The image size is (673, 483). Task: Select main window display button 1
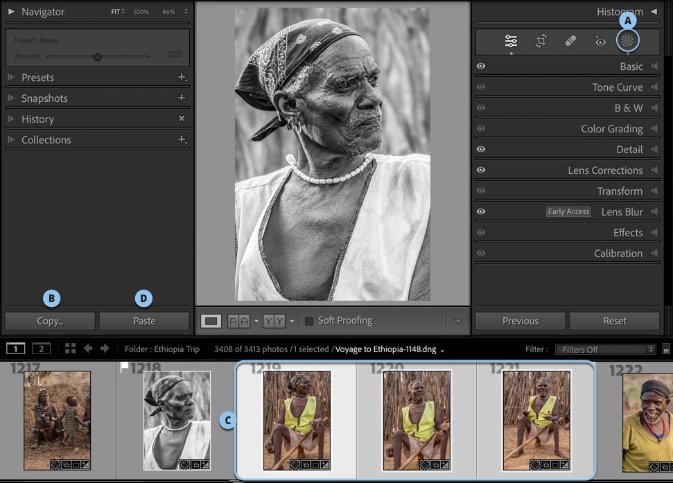(15, 349)
